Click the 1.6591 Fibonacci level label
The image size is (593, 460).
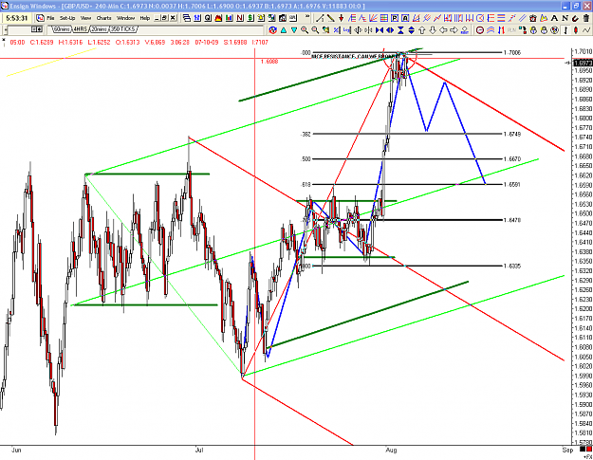tap(512, 184)
